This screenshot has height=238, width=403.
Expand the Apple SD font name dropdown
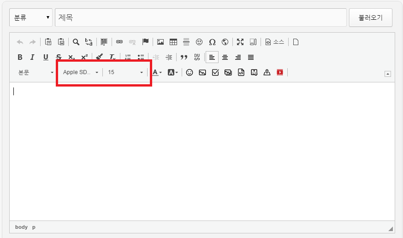tap(81, 72)
